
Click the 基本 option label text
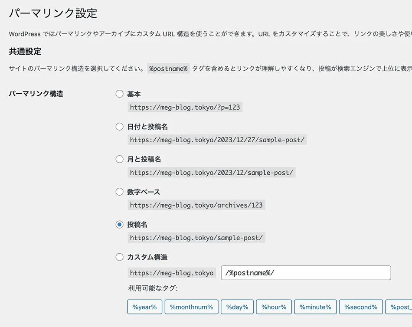point(134,94)
